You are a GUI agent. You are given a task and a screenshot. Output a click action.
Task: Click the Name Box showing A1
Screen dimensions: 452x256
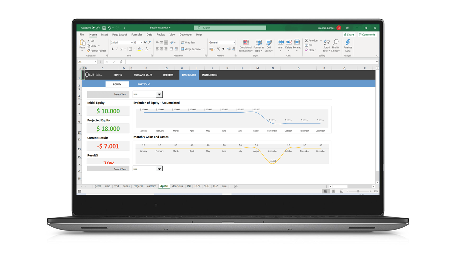(x=87, y=62)
